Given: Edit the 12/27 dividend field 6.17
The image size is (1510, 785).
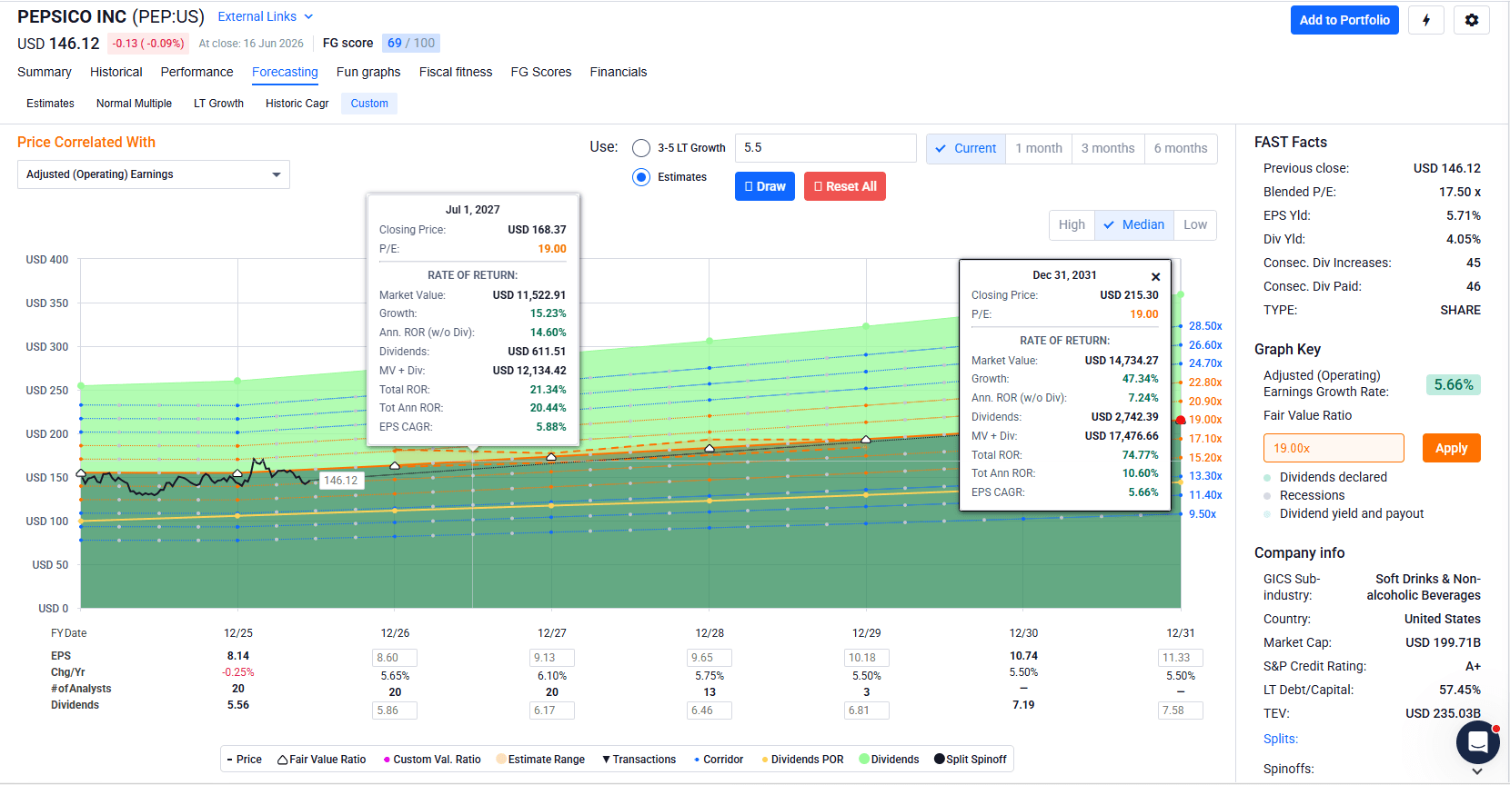Looking at the screenshot, I should pos(552,710).
